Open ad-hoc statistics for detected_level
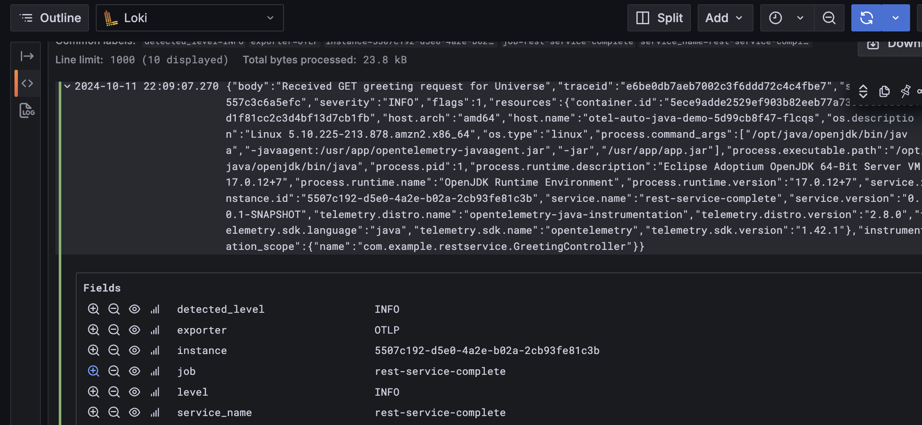Viewport: 922px width, 425px height. tap(155, 309)
